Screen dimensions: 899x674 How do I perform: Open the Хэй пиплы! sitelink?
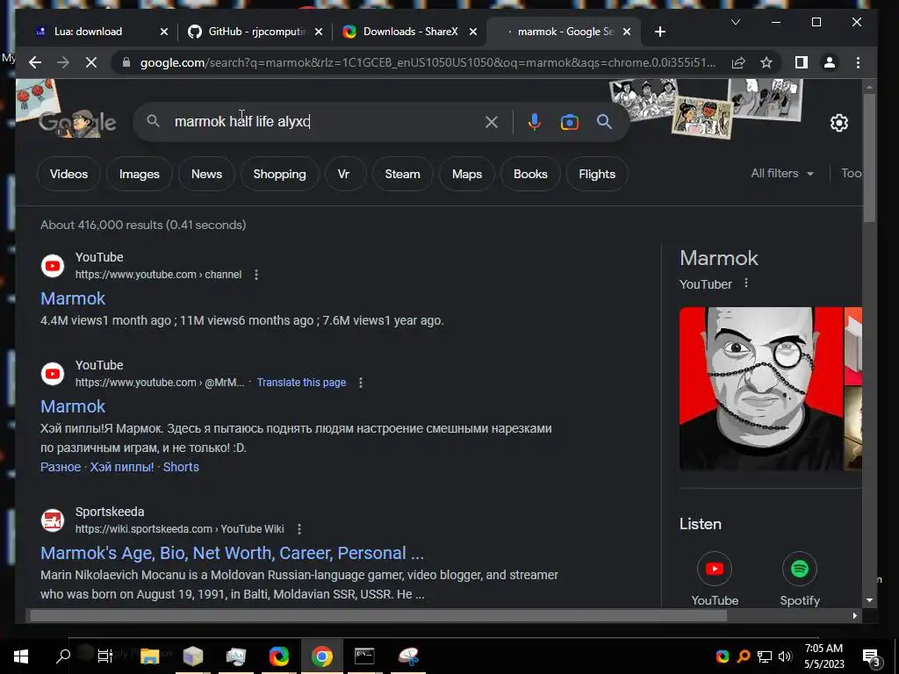(121, 467)
